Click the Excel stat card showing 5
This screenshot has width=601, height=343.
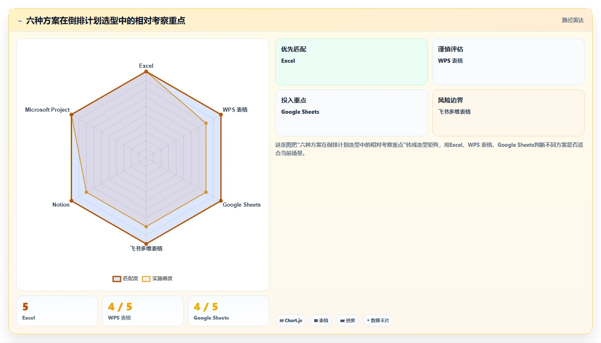click(57, 311)
